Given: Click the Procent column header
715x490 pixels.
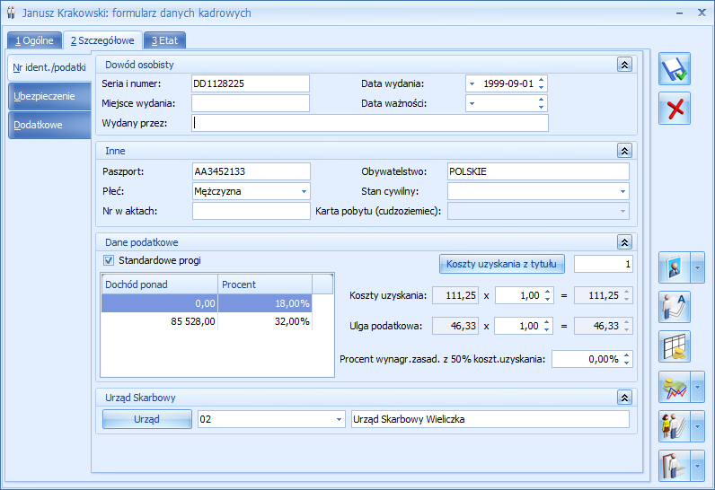Looking at the screenshot, I should 265,284.
